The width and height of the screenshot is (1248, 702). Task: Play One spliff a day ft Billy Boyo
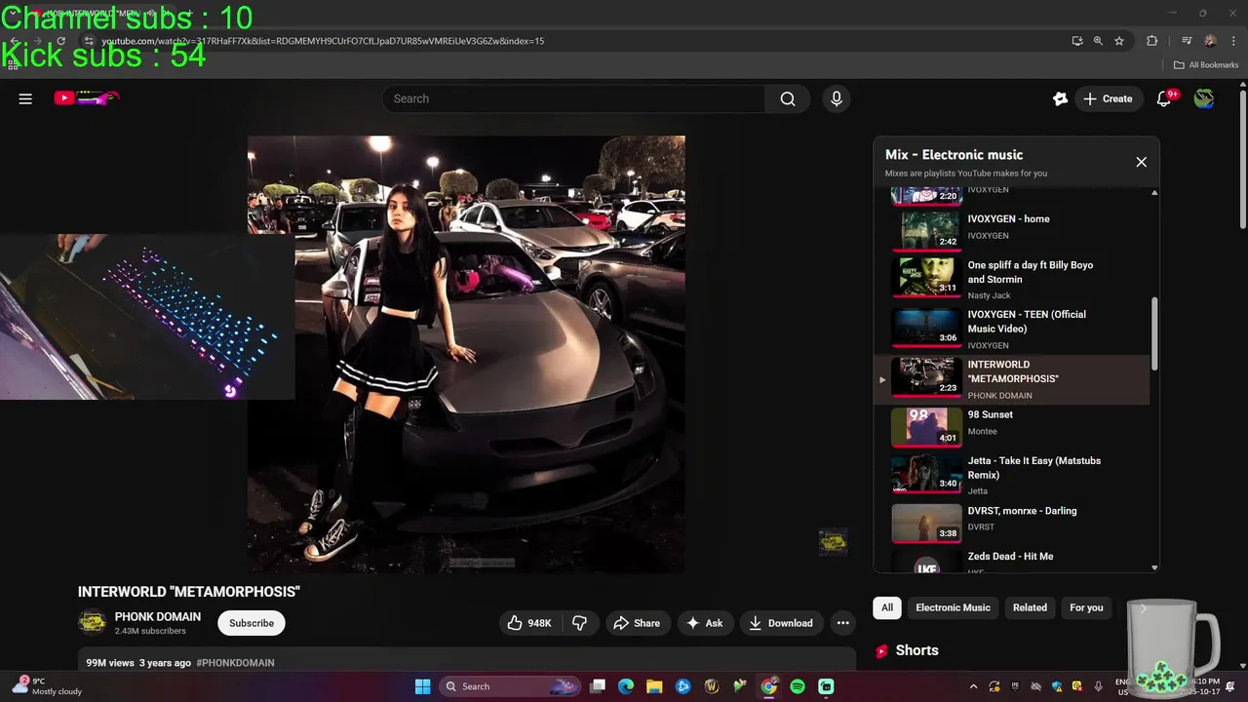pos(1014,278)
